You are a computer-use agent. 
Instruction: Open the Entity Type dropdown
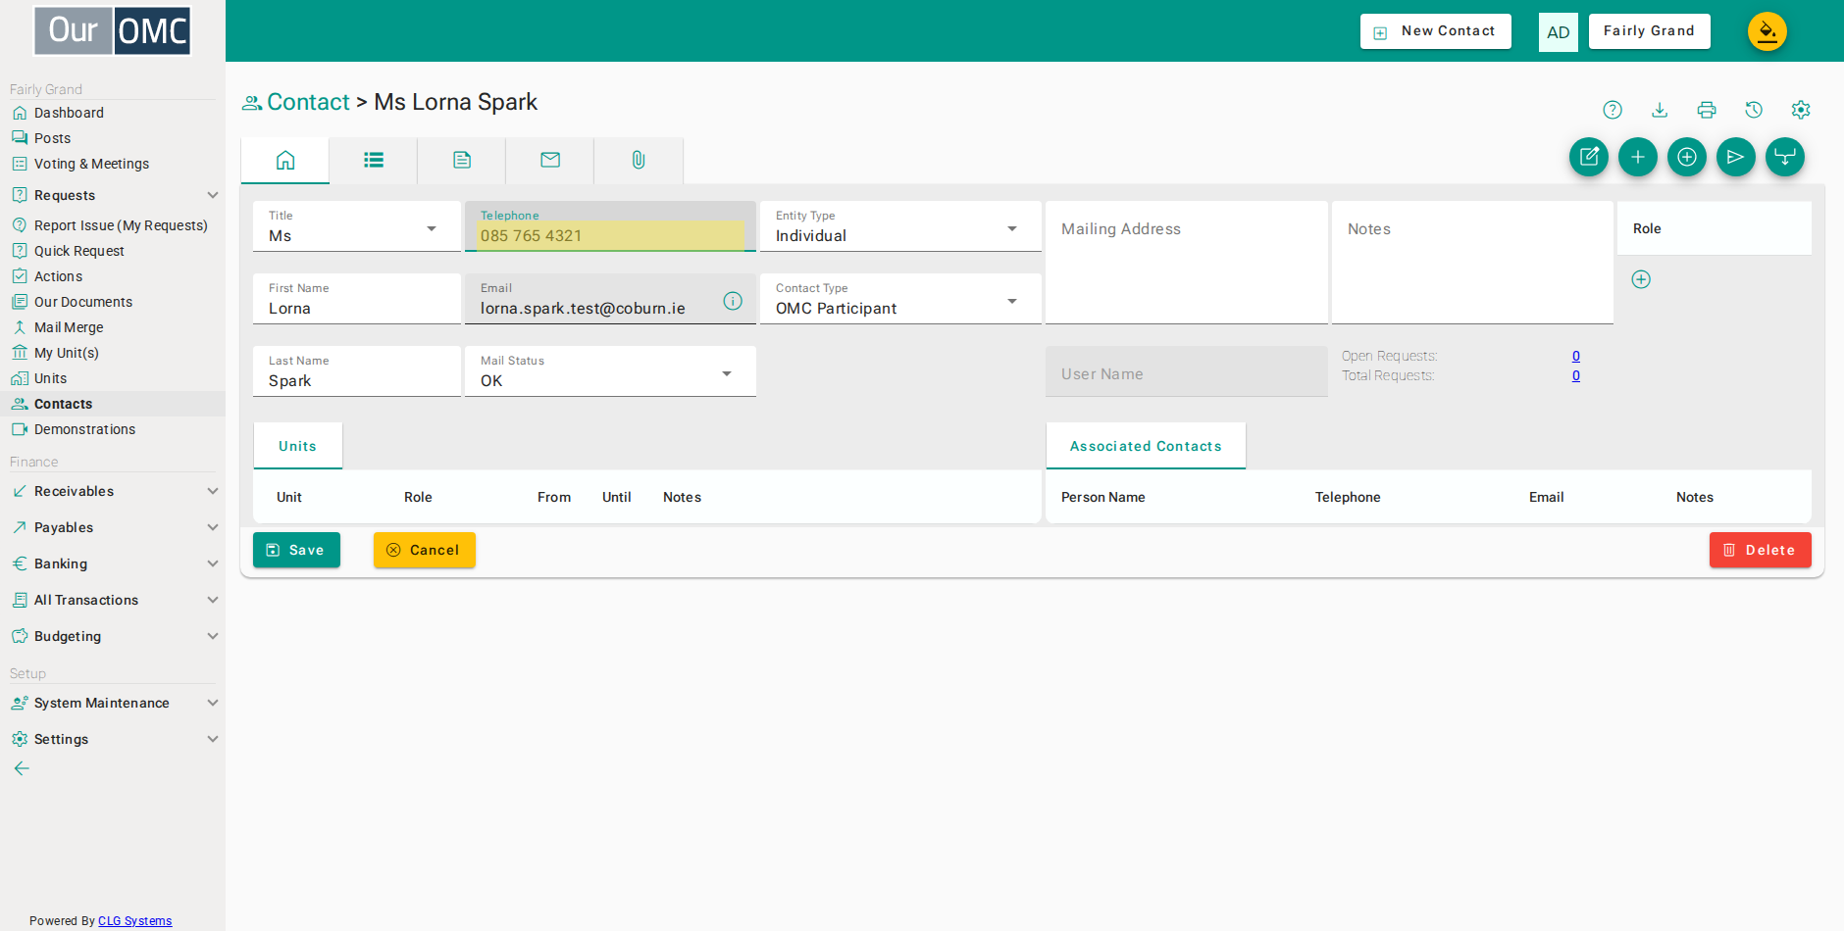[x=900, y=226]
